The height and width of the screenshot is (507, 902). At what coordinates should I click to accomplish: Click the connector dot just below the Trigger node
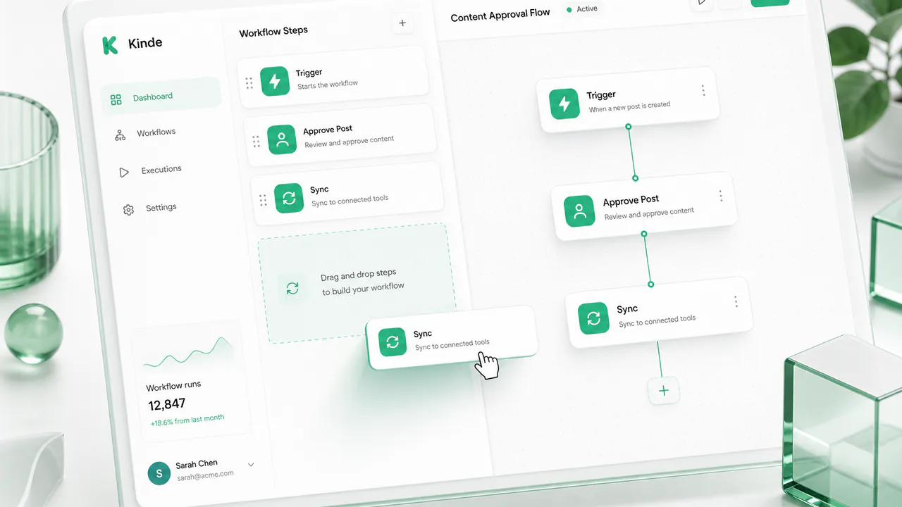[x=628, y=127]
